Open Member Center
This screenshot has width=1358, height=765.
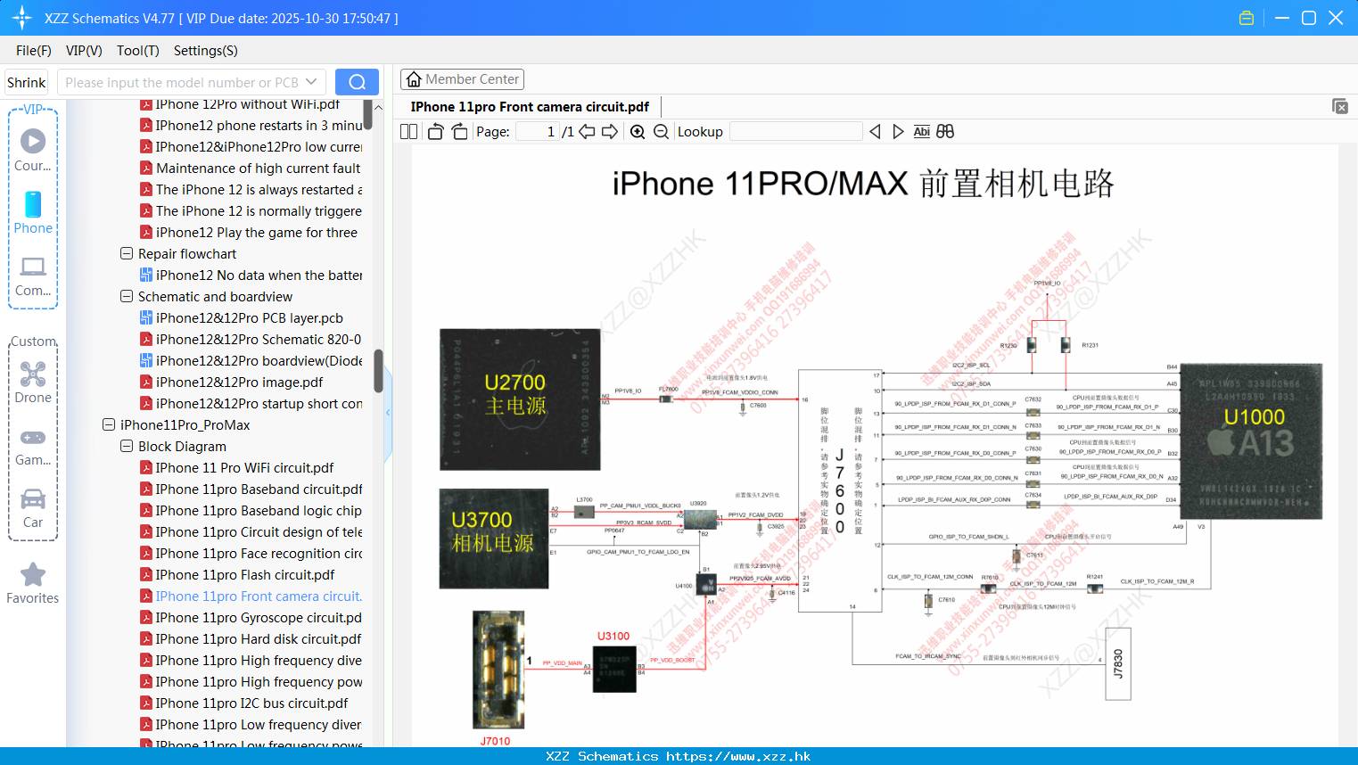point(462,79)
